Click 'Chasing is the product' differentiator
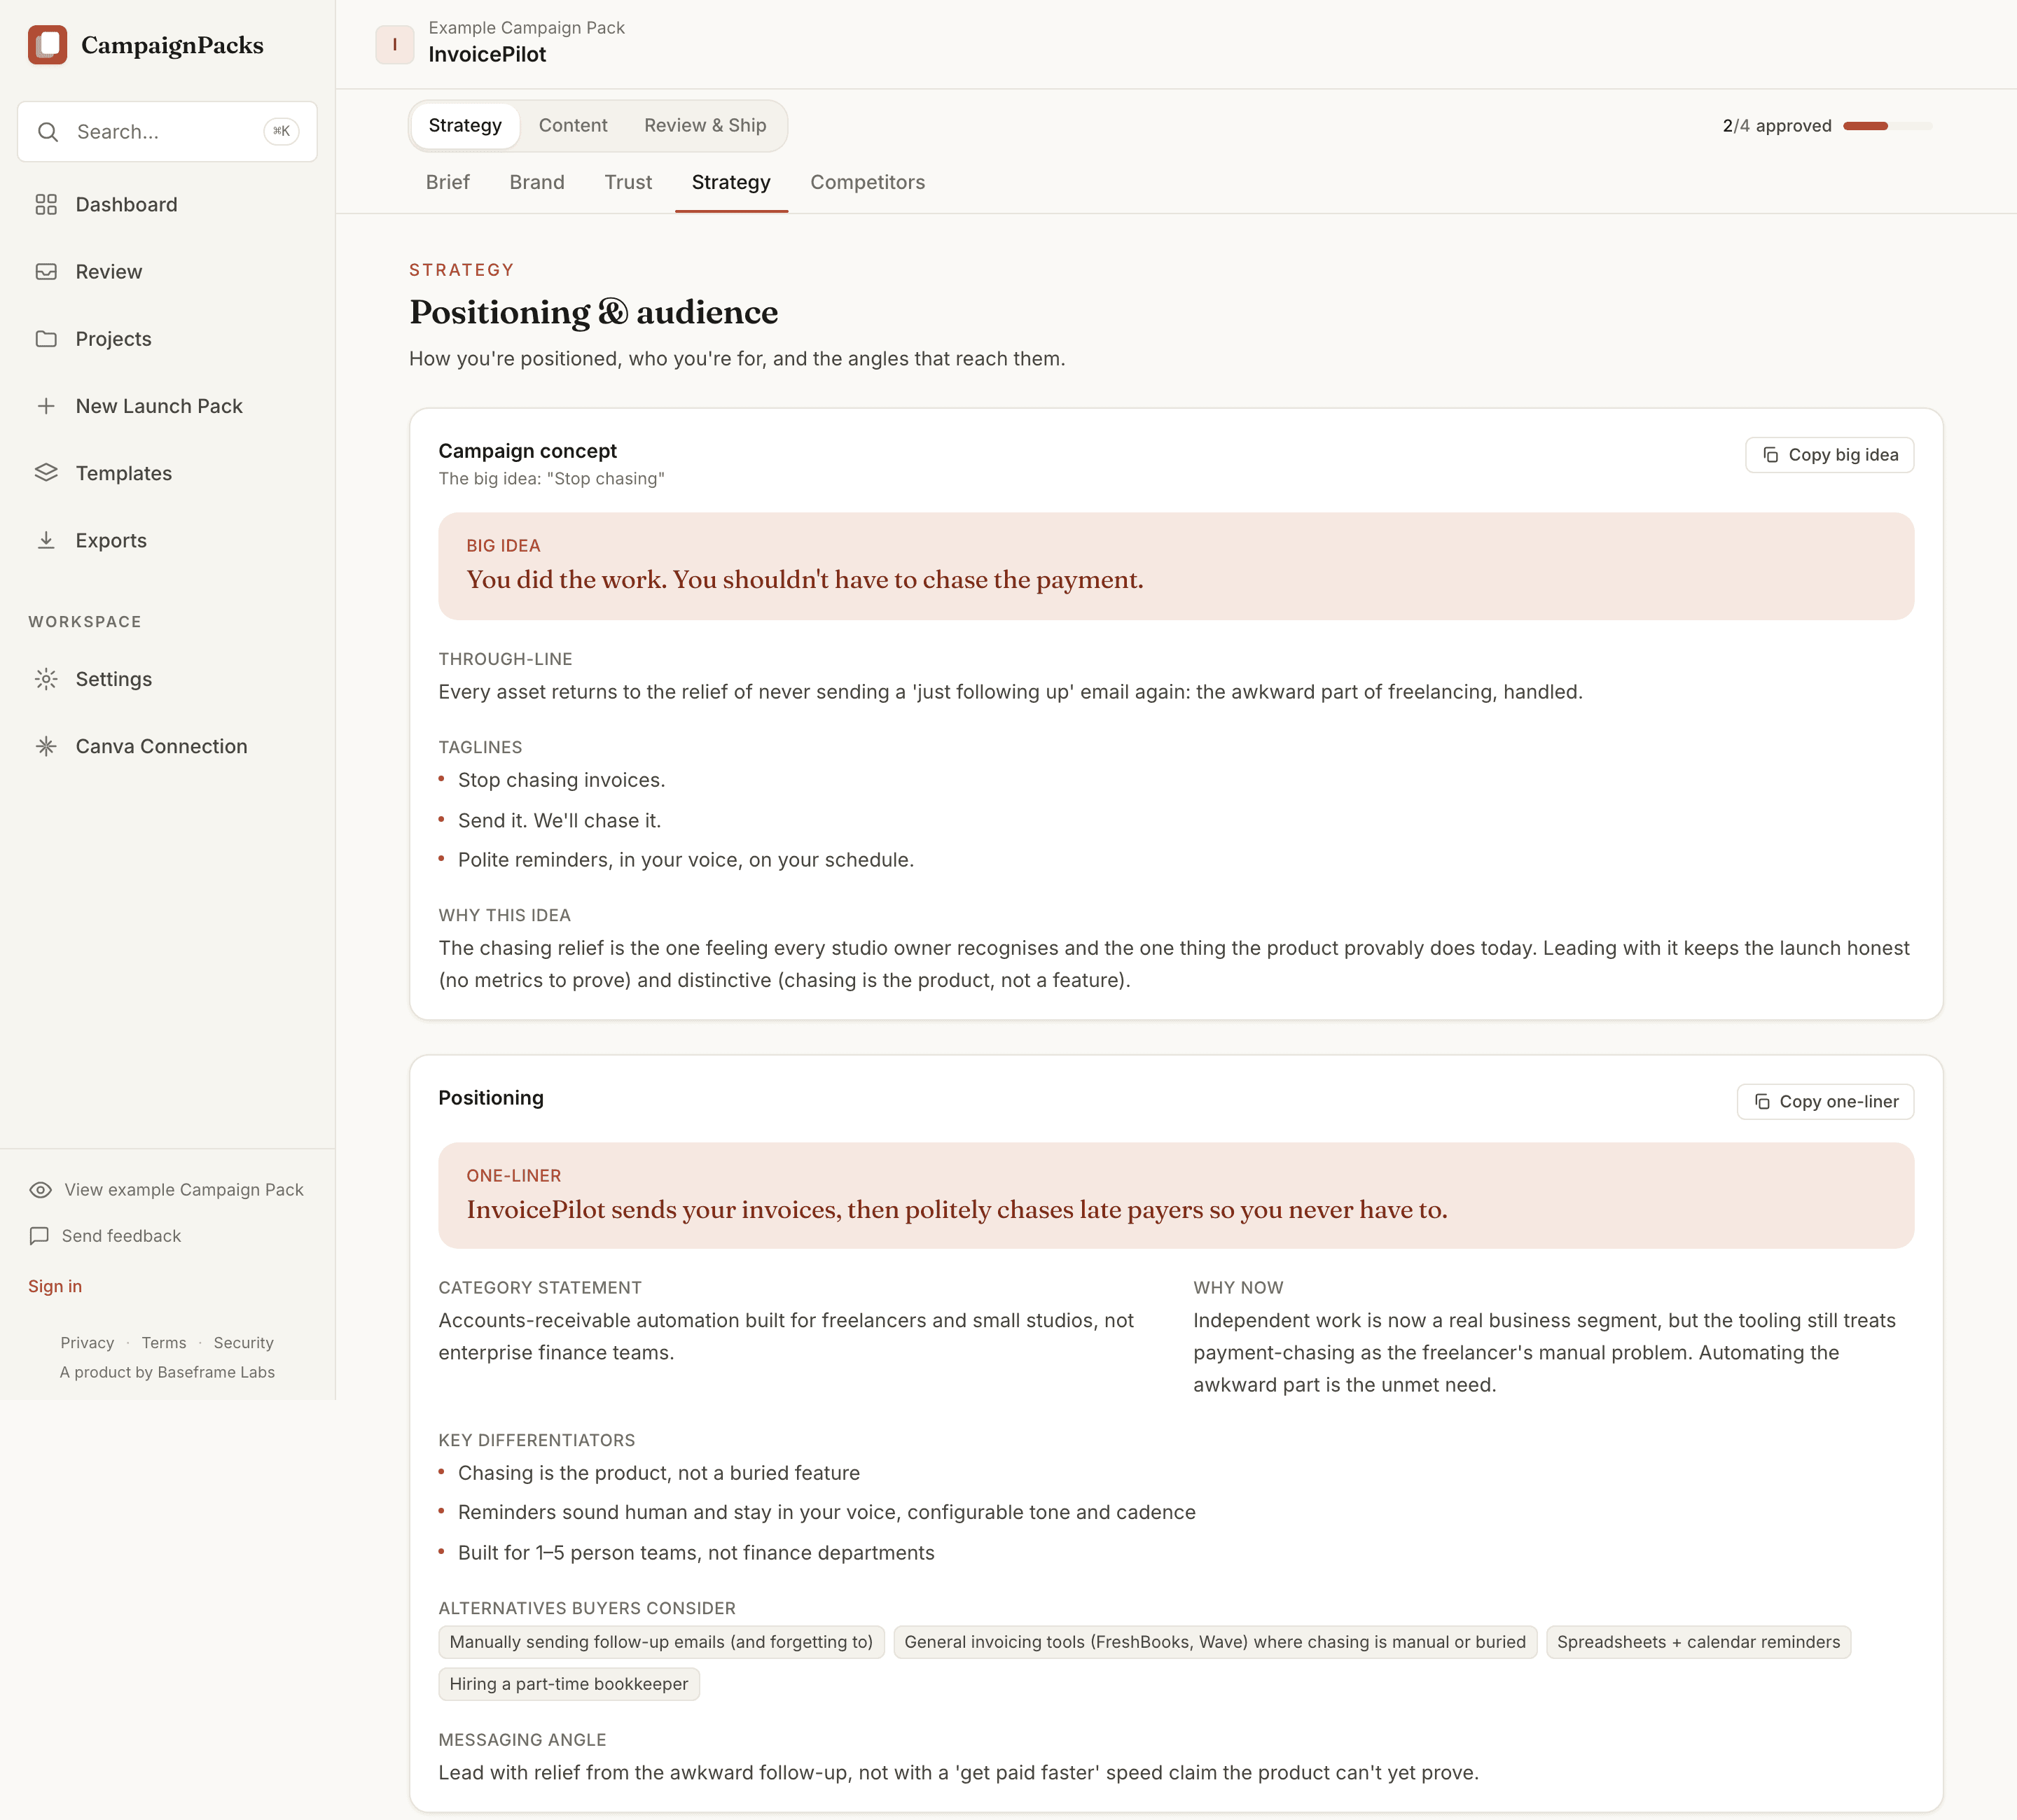 pos(658,1473)
